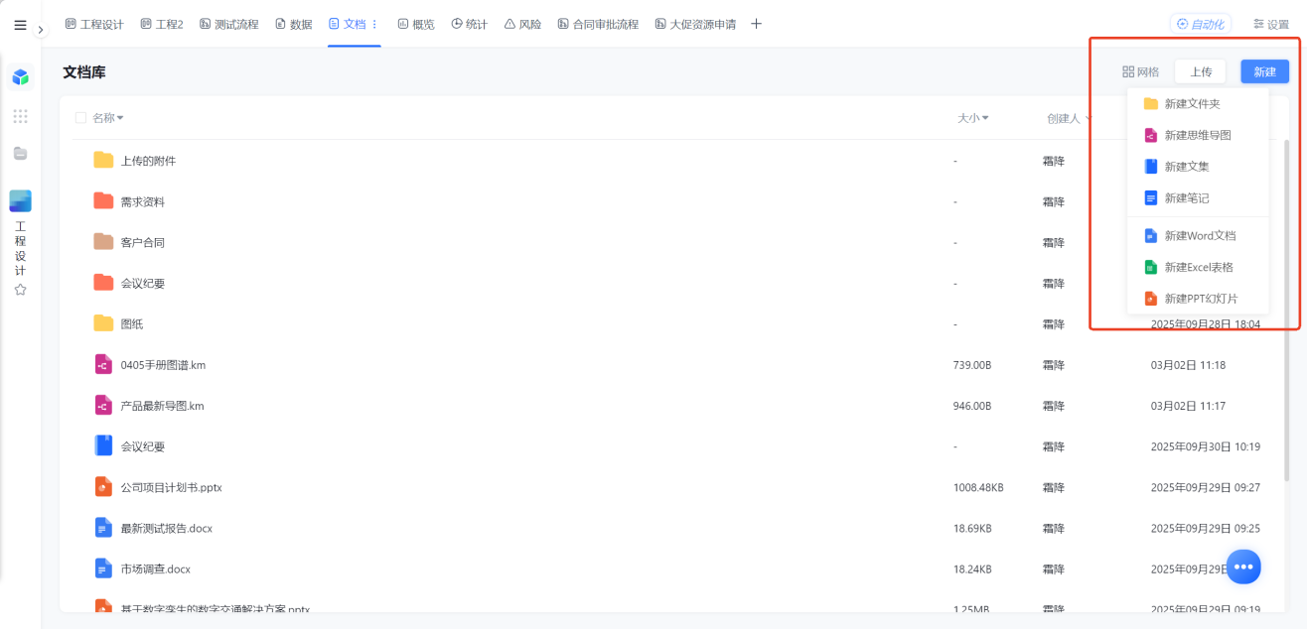
Task: Click size value 1008.48KB
Action: pyautogui.click(x=978, y=487)
